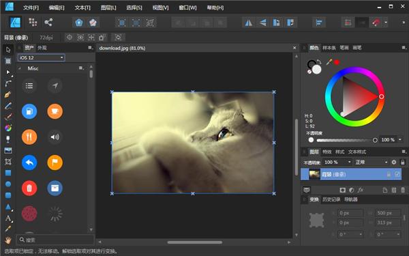This screenshot has width=409, height=256.
Task: Select the Move tool arrow
Action: point(8,50)
